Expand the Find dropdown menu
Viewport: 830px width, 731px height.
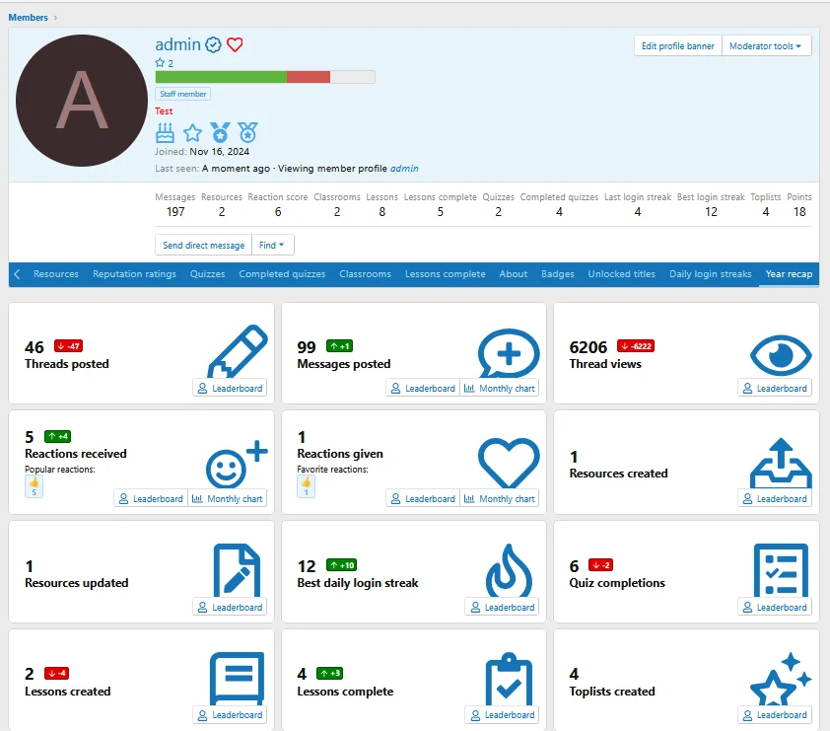(273, 245)
